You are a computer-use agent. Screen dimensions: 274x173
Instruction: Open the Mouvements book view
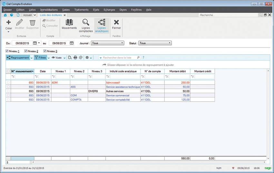pos(69,22)
